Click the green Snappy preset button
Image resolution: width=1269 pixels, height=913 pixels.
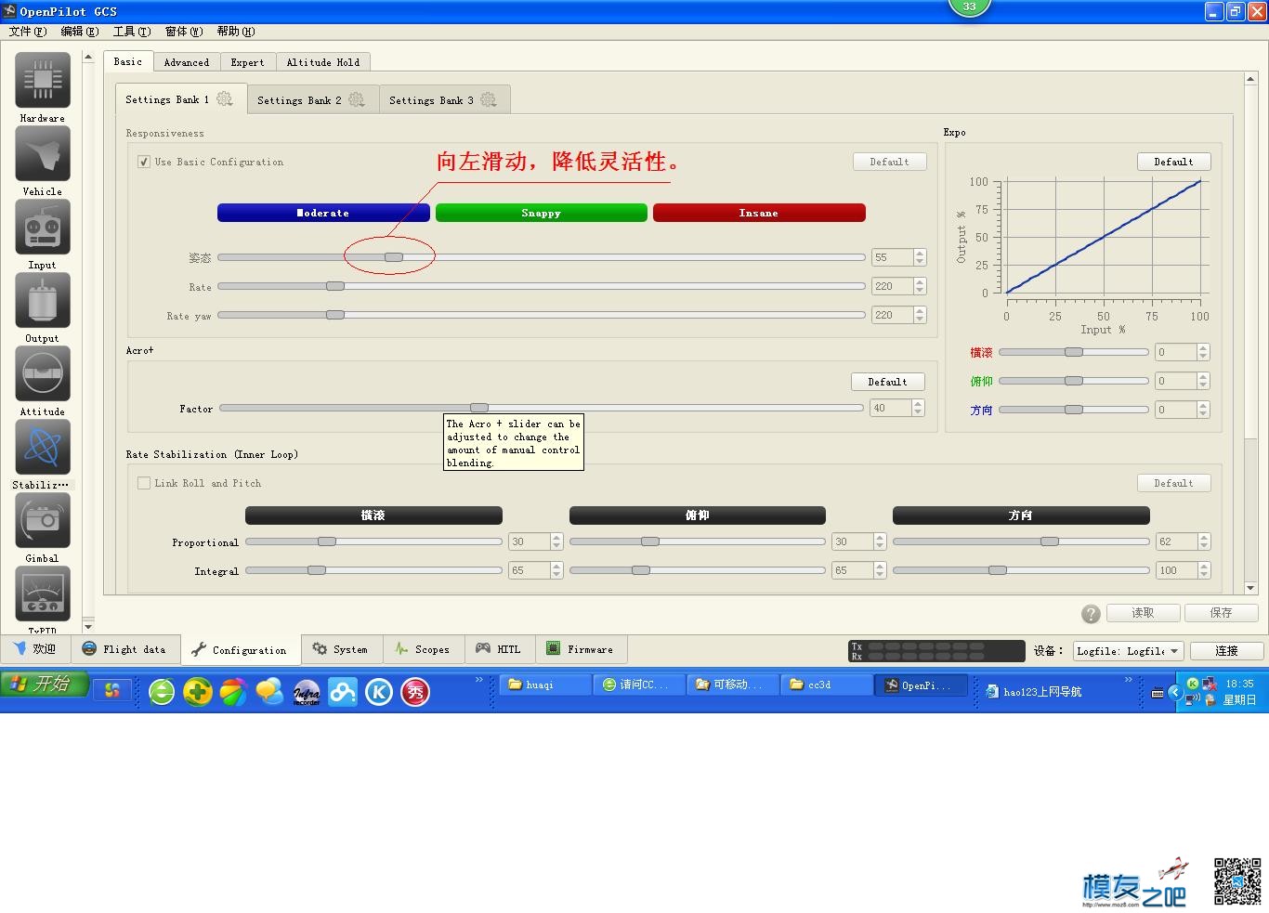point(541,213)
